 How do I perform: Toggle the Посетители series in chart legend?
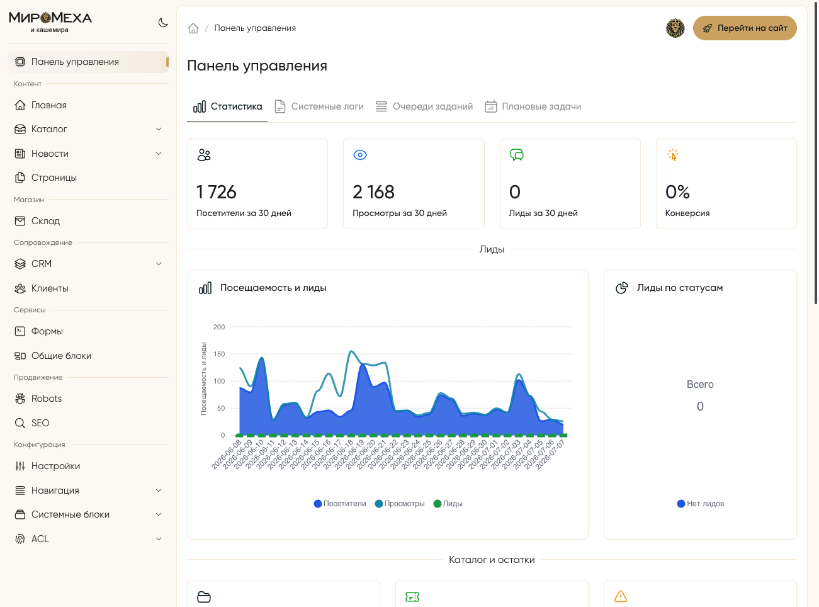point(340,504)
